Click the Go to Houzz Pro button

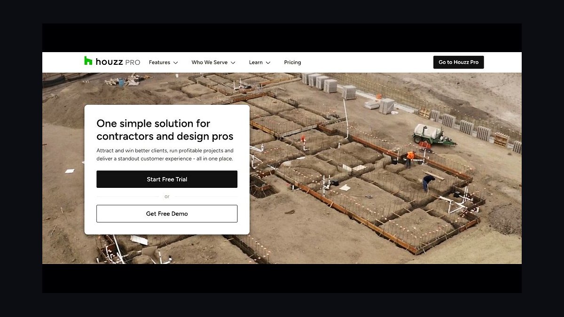click(x=458, y=62)
